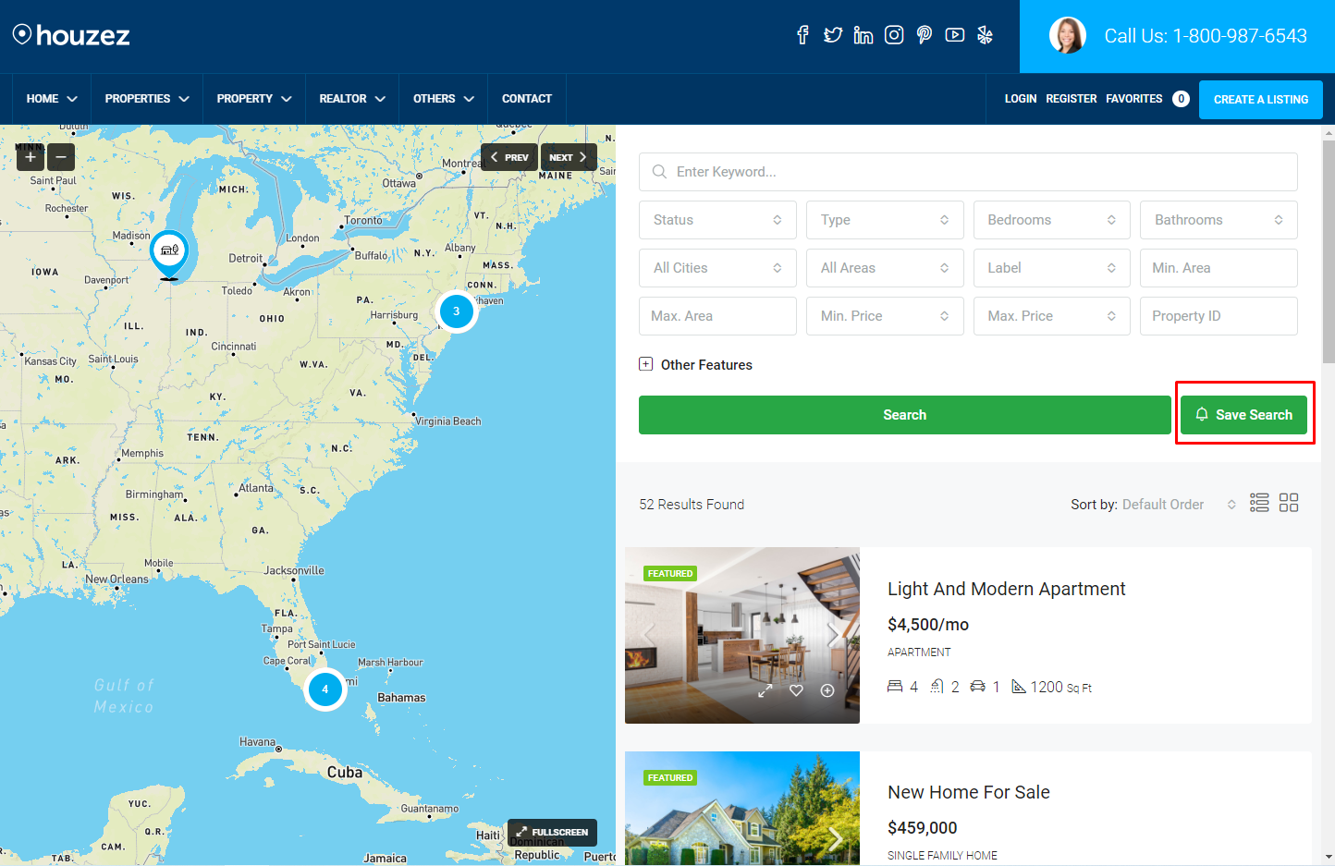The height and width of the screenshot is (866, 1335).
Task: Open the Instagram social icon
Action: pos(894,35)
